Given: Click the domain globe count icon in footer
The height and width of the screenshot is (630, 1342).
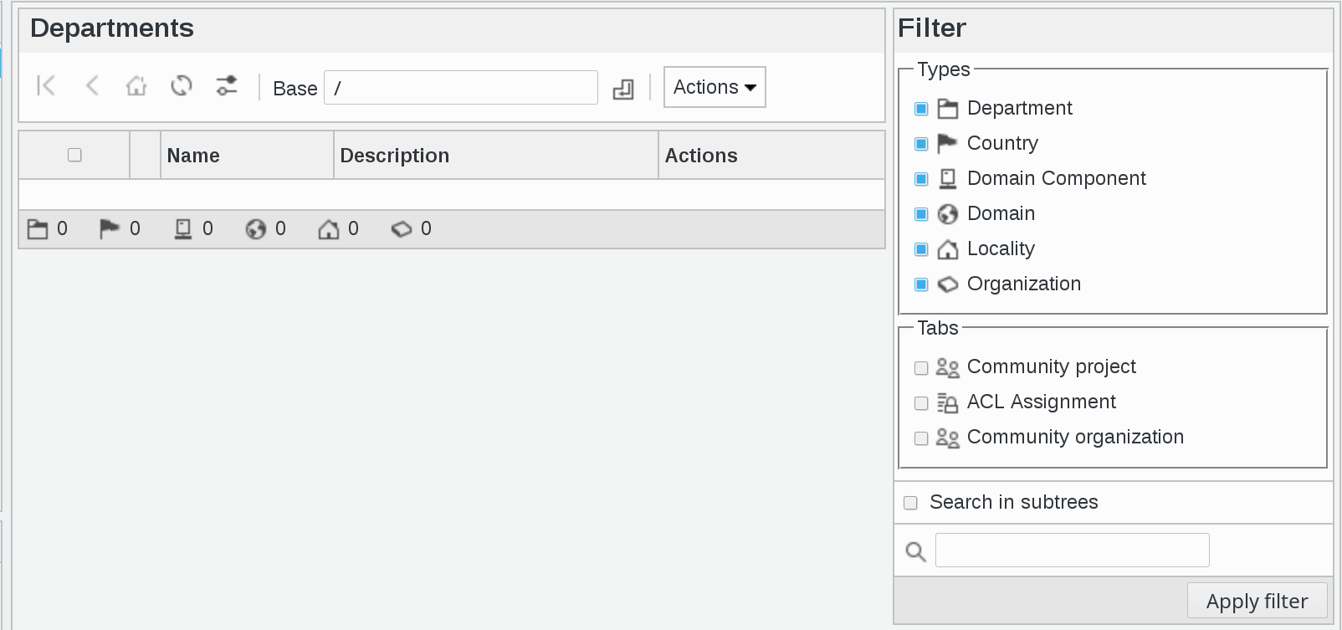Looking at the screenshot, I should (256, 229).
